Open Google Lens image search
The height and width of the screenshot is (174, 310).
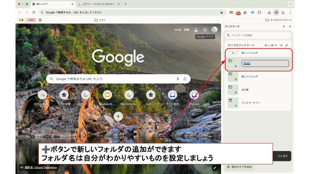coord(185,79)
